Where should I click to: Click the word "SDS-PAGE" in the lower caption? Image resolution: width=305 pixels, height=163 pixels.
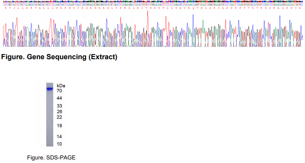tap(61, 158)
